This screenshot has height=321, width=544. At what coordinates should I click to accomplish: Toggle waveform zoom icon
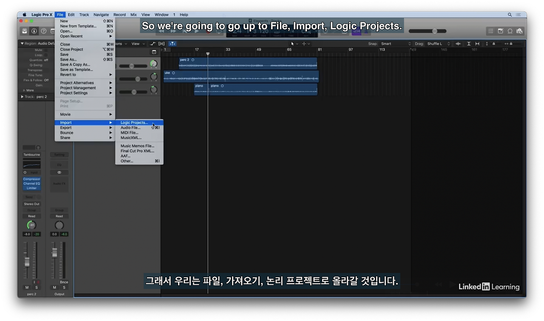458,44
